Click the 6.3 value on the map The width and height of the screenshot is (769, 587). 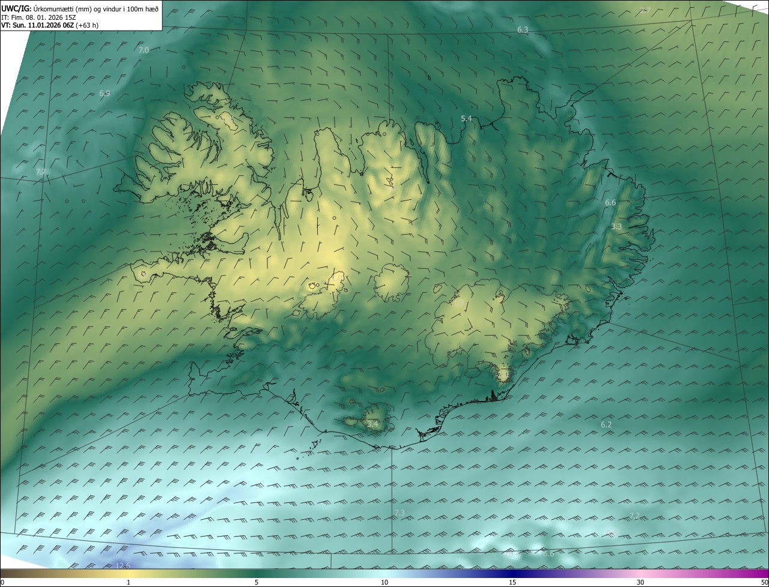pos(523,30)
